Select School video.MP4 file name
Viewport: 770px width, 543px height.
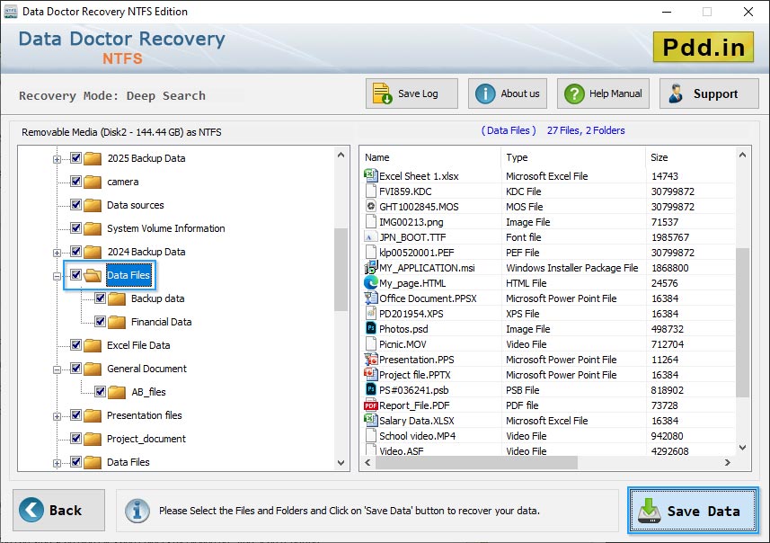coord(418,436)
